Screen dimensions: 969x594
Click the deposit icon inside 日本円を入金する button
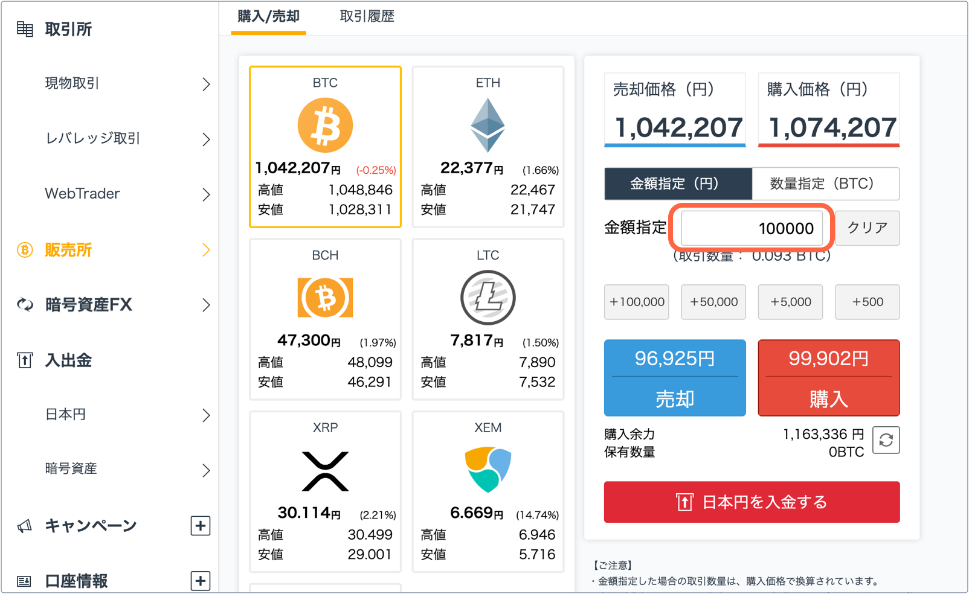(x=684, y=502)
